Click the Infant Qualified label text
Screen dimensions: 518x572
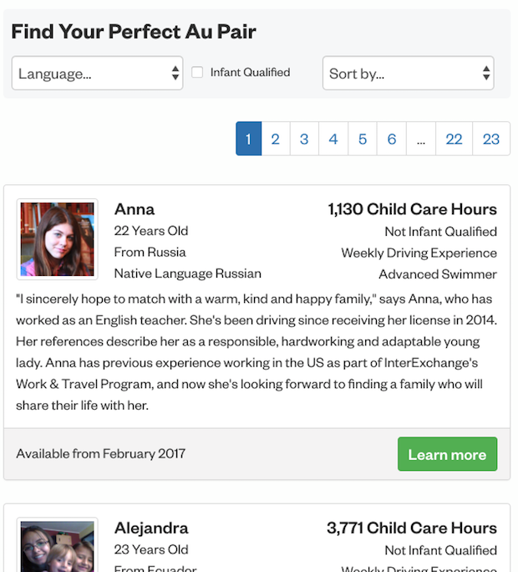[x=251, y=72]
